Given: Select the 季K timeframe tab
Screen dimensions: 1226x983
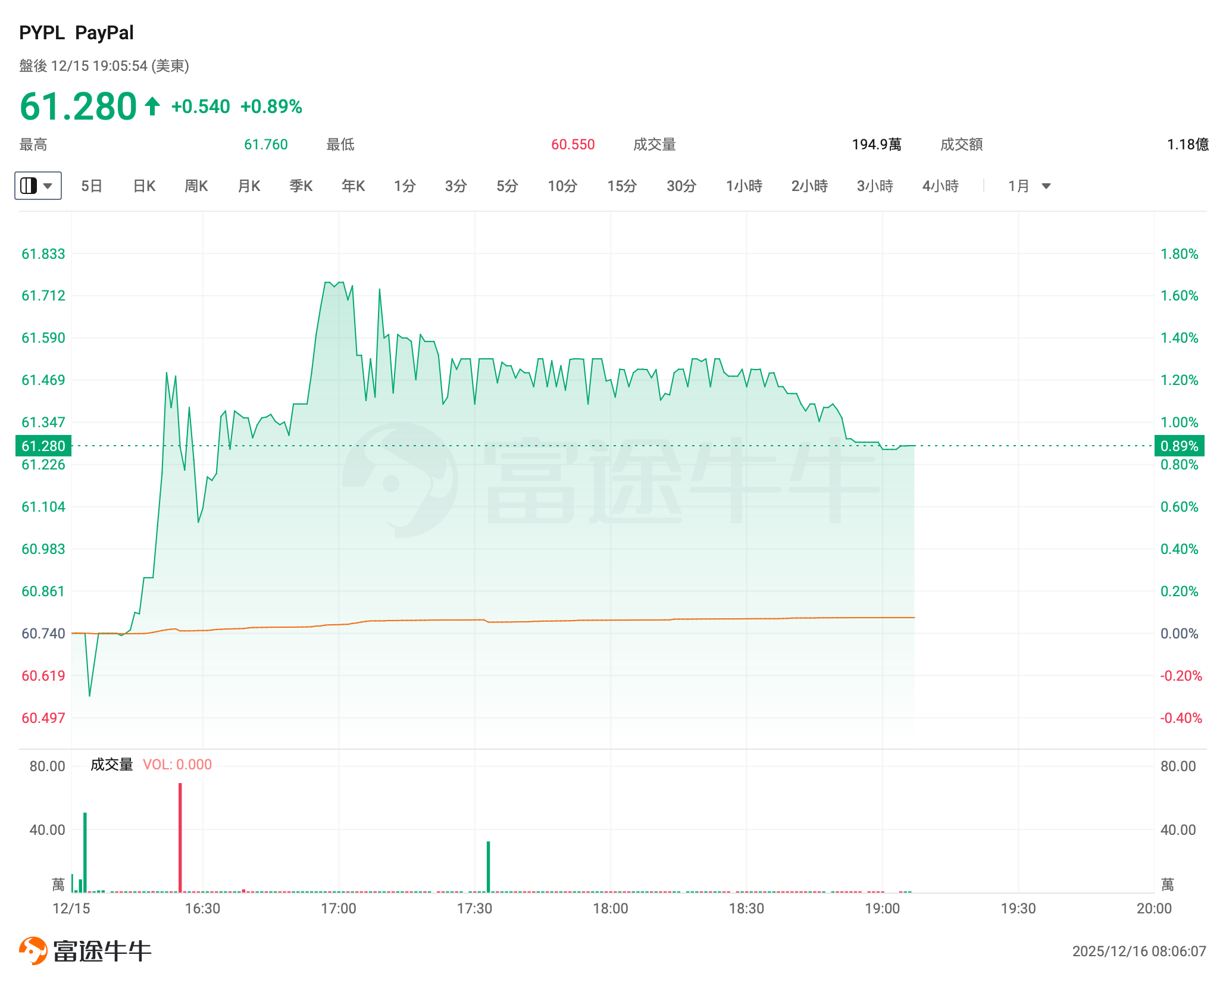Looking at the screenshot, I should tap(301, 186).
